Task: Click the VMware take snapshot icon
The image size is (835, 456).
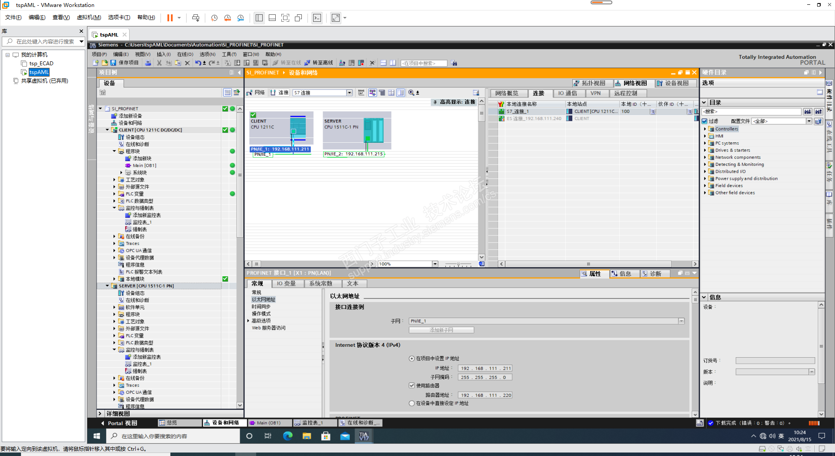Action: pos(214,18)
